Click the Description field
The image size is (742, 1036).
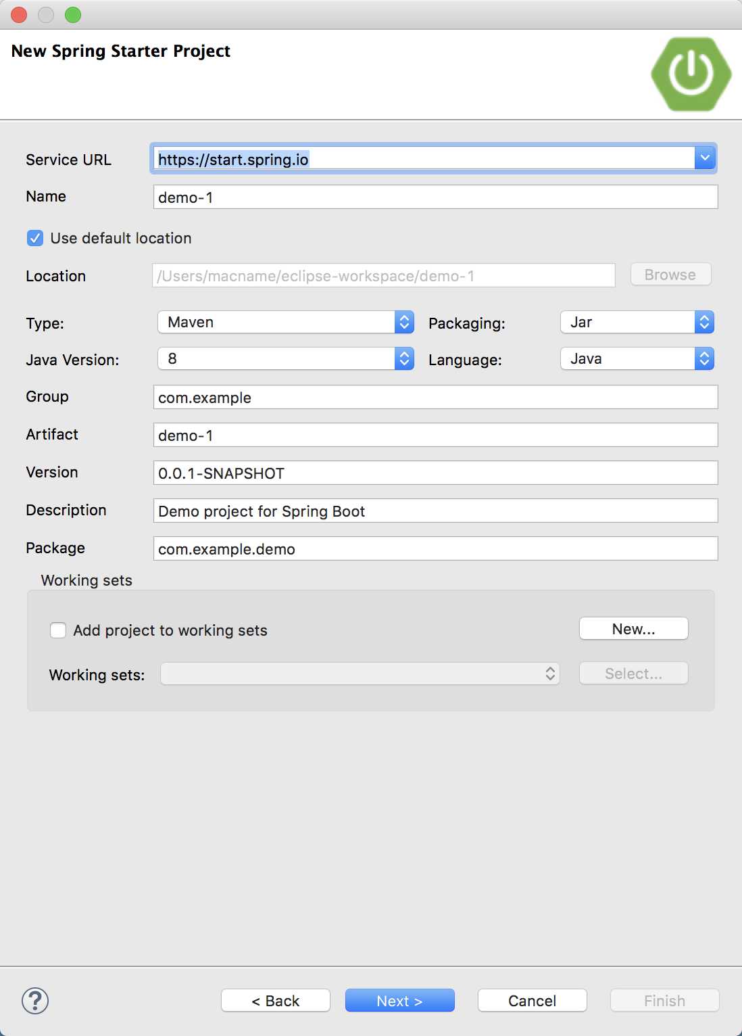click(436, 511)
